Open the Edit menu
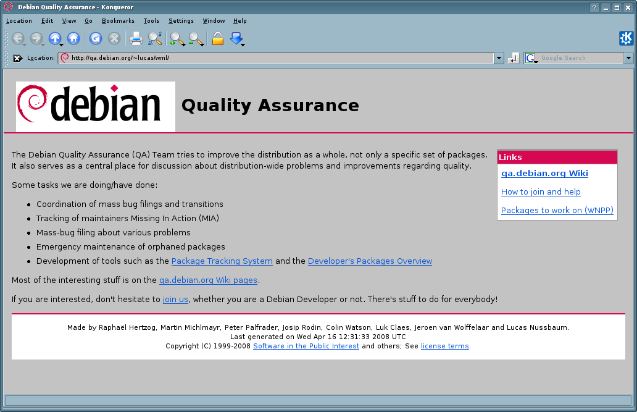The image size is (637, 412). (x=47, y=21)
